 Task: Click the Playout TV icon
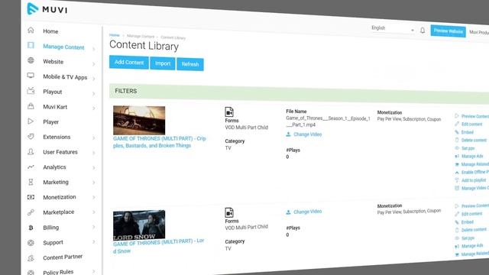click(31, 91)
